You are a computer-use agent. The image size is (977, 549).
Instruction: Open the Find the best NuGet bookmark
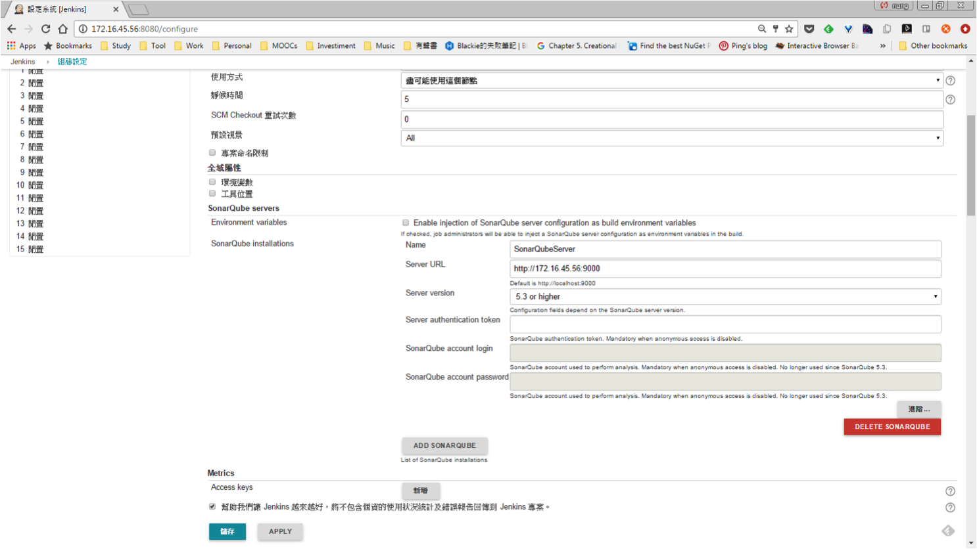click(669, 46)
